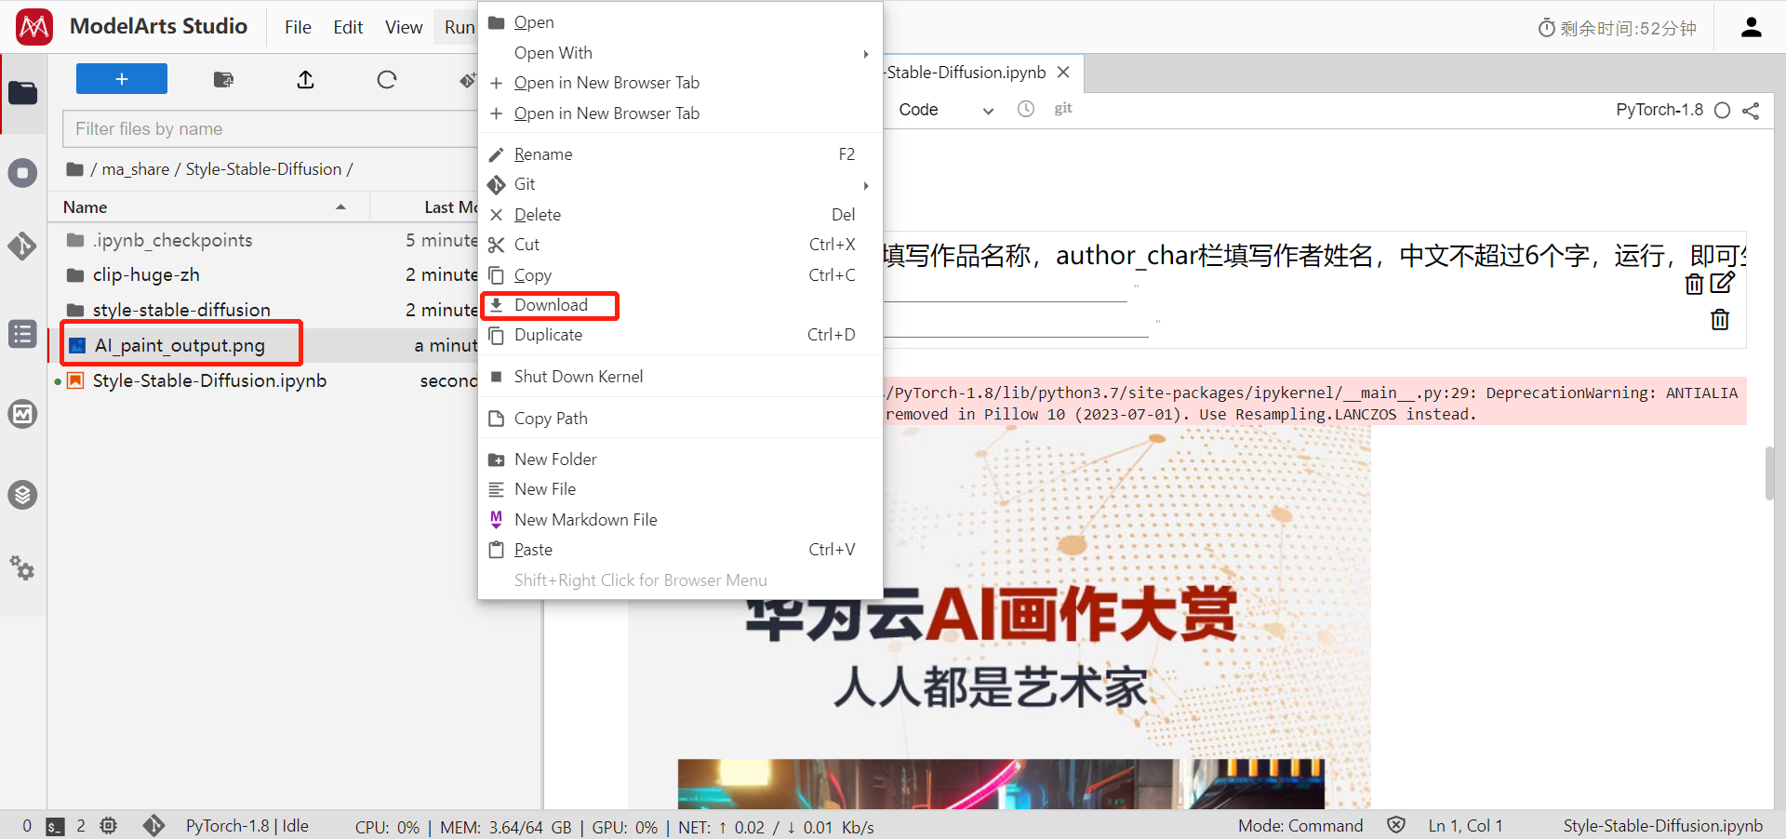Image resolution: width=1786 pixels, height=839 pixels.
Task: Click the trash icon beside the edit pencil
Action: click(x=1695, y=284)
